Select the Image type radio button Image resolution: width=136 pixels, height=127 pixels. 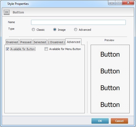pos(55,29)
